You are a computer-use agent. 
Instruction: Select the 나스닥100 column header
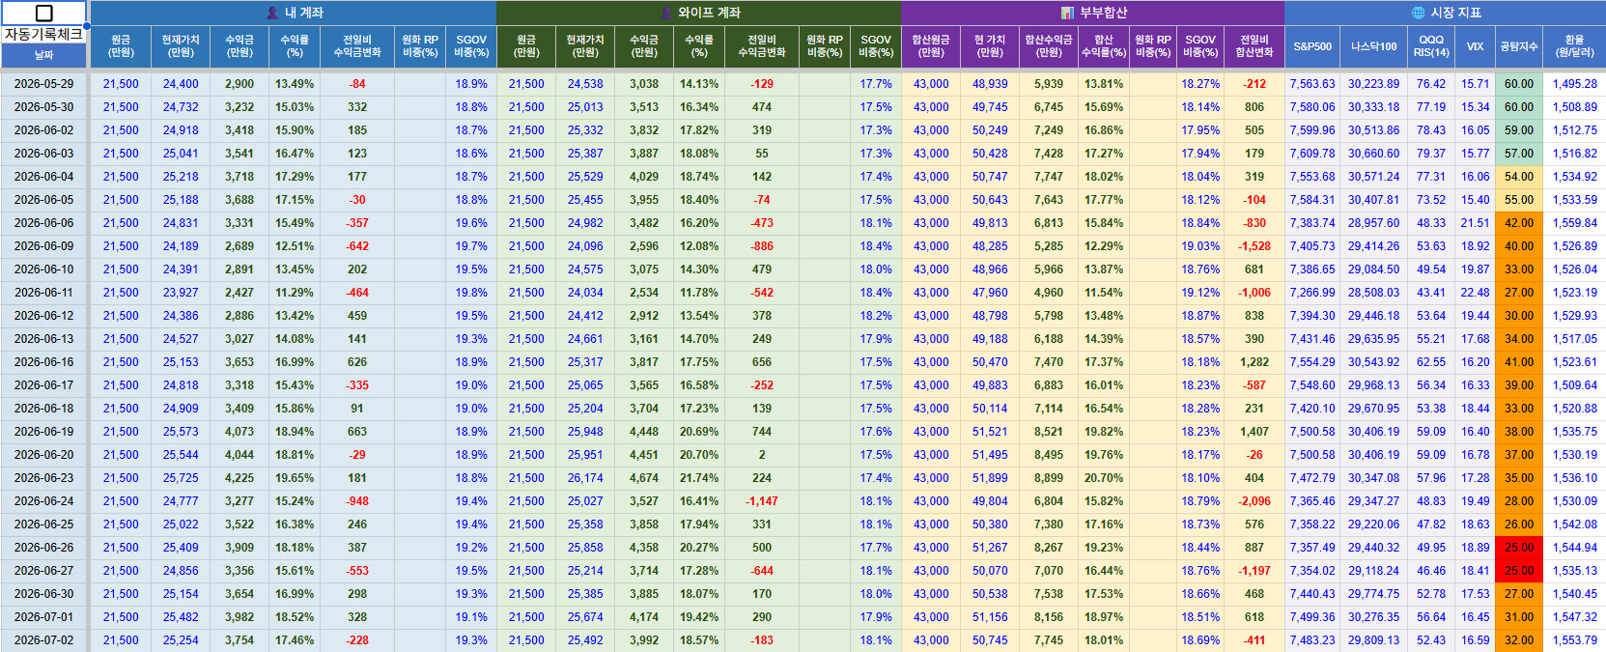(1373, 46)
